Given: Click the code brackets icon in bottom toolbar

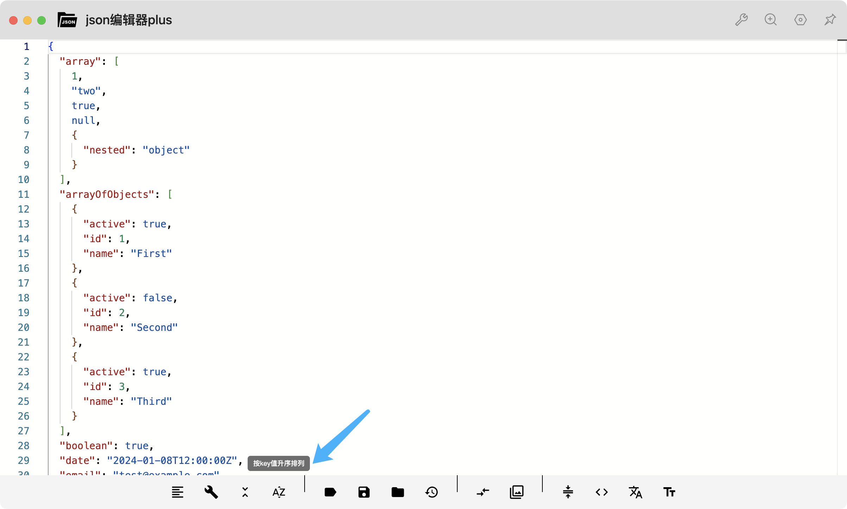Looking at the screenshot, I should (x=602, y=492).
